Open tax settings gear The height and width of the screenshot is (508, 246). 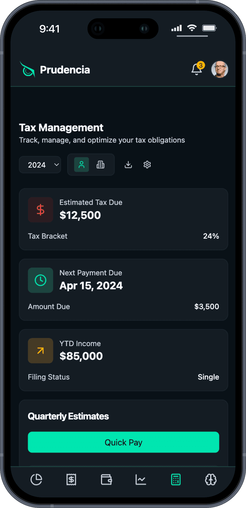pos(147,165)
